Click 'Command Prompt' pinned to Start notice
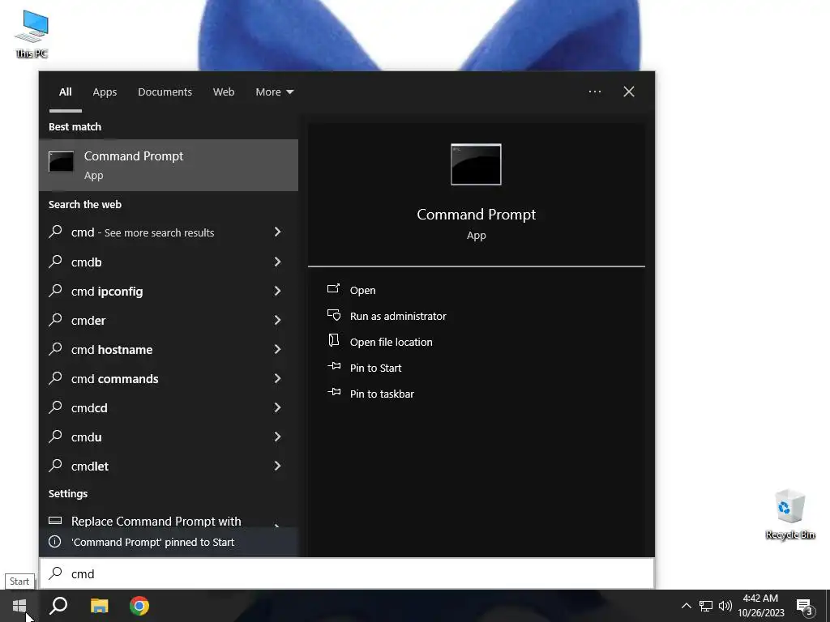Image resolution: width=830 pixels, height=622 pixels. pyautogui.click(x=169, y=542)
